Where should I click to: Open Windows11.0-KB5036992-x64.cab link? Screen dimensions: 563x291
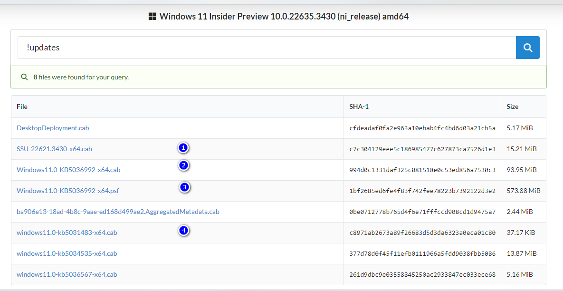pos(68,170)
